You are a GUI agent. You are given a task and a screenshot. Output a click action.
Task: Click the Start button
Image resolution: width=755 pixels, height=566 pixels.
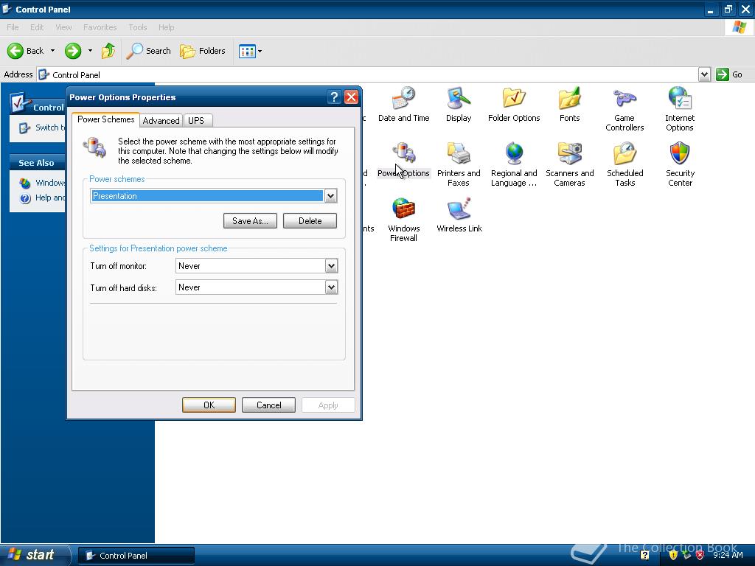(34, 555)
